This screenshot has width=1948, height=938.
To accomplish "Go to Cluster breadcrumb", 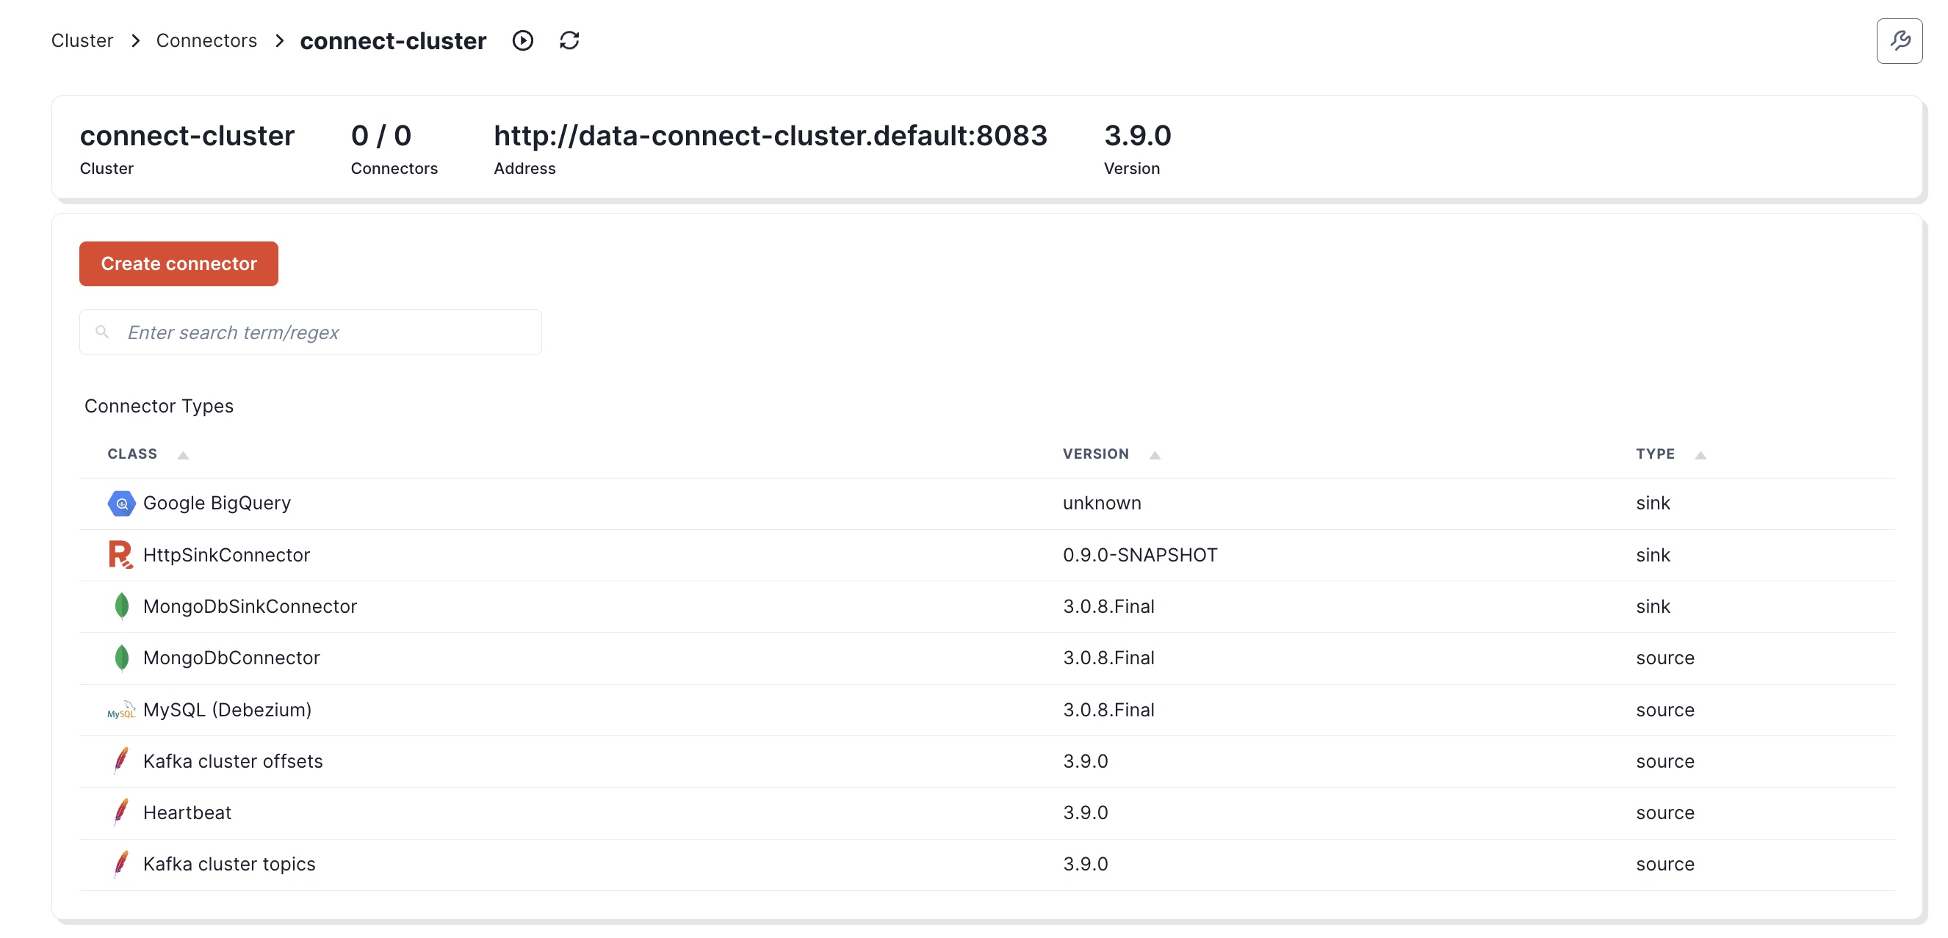I will tap(82, 41).
